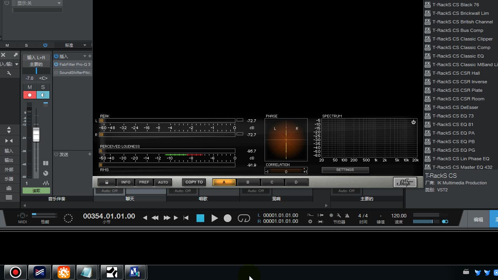Click the channel pan bar above -7.0

coord(36,71)
